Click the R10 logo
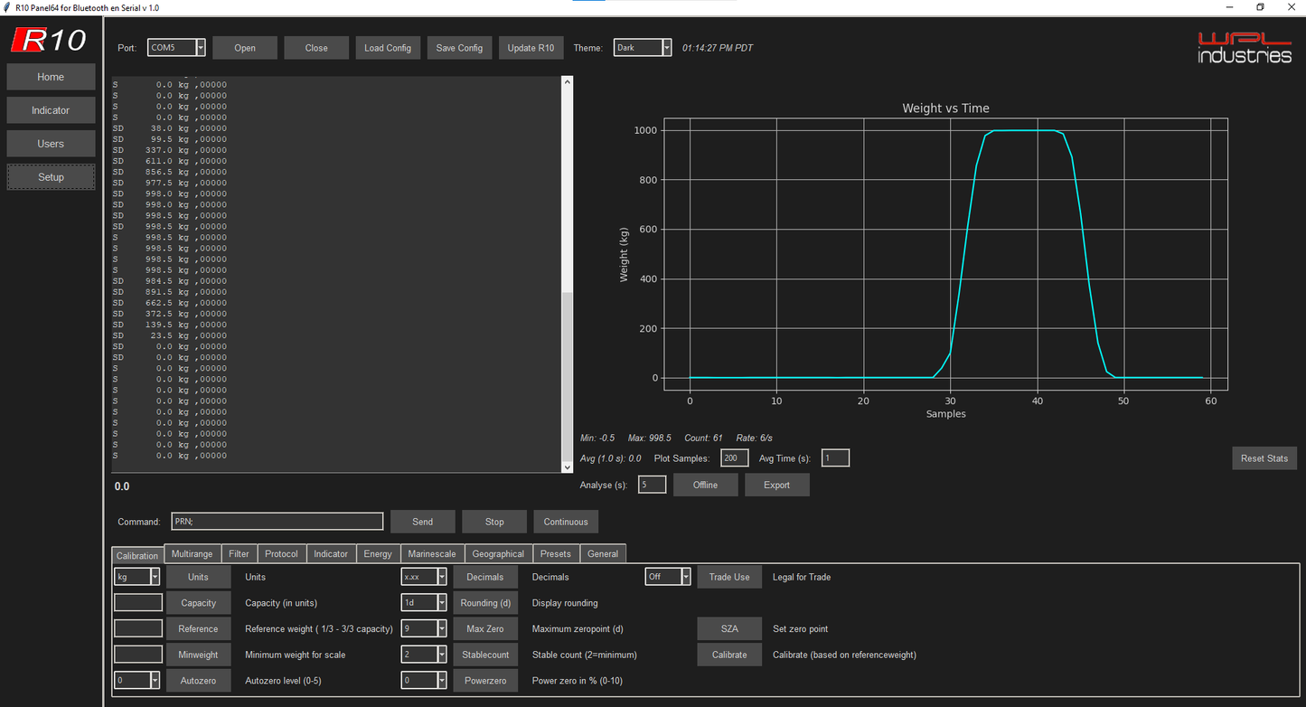Screen dimensions: 1306x707 [50, 40]
